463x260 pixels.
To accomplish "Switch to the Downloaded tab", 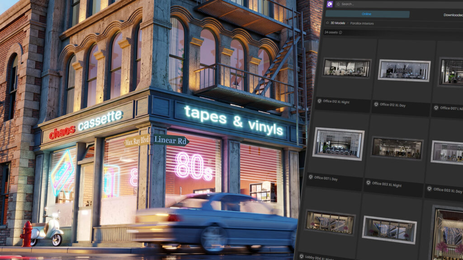I will pos(453,15).
